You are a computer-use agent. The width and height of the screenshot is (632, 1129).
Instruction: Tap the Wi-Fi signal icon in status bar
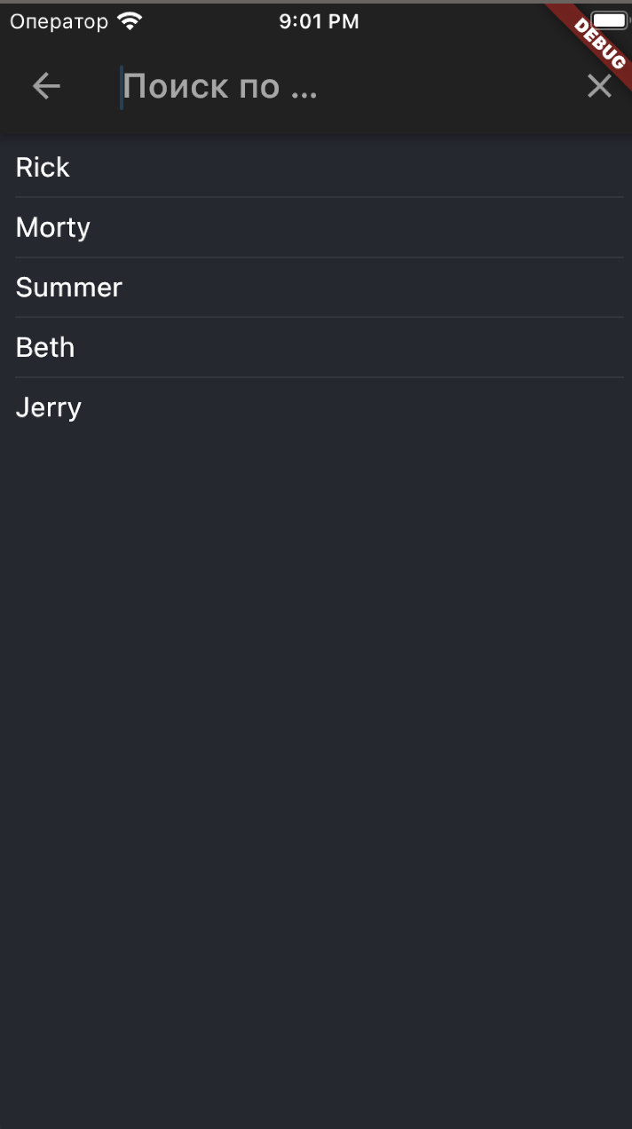pos(130,22)
